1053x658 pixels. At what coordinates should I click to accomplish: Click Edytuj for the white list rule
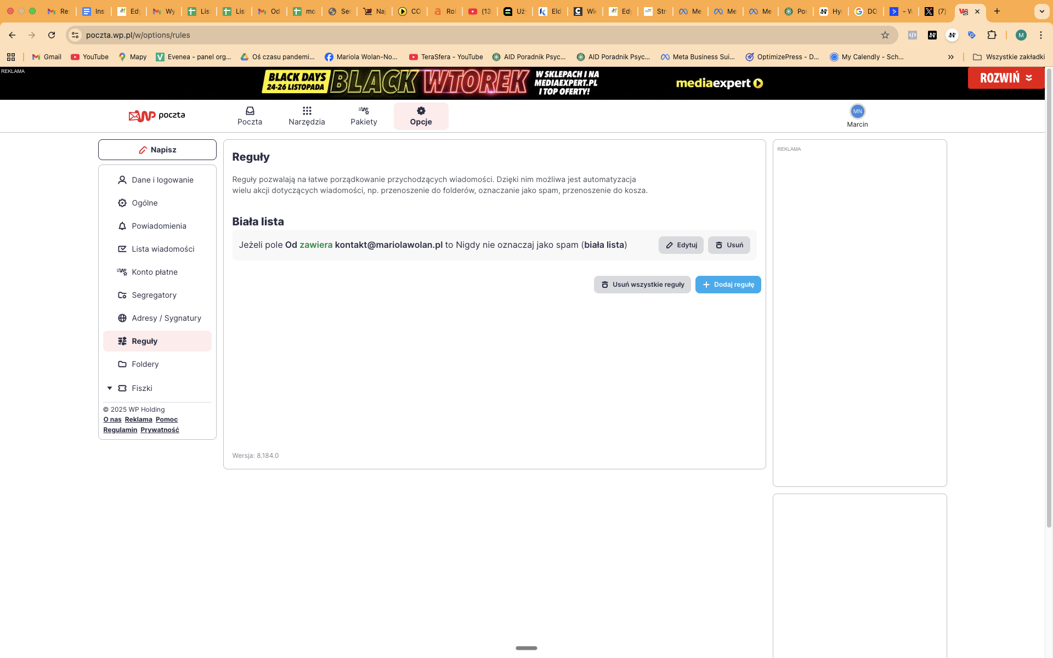tap(681, 245)
